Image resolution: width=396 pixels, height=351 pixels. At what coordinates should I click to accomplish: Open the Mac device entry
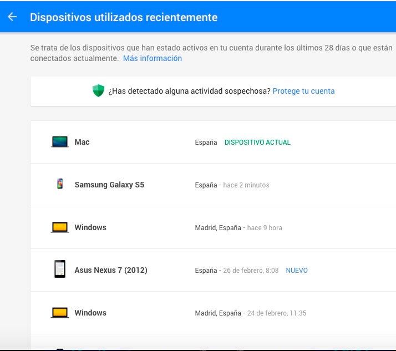(x=213, y=142)
